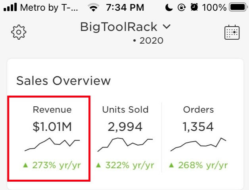Screen dimensions: 249x190
Task: Tap the Orders sparkline chart
Action: (x=198, y=144)
